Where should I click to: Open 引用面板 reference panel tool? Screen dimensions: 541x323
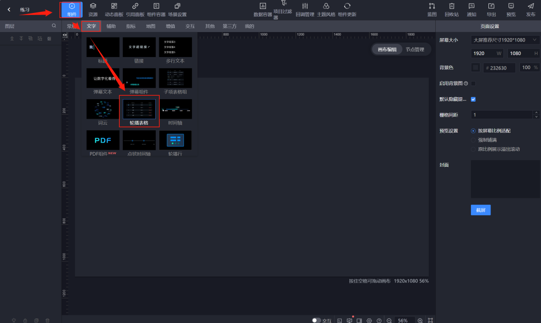(x=135, y=10)
